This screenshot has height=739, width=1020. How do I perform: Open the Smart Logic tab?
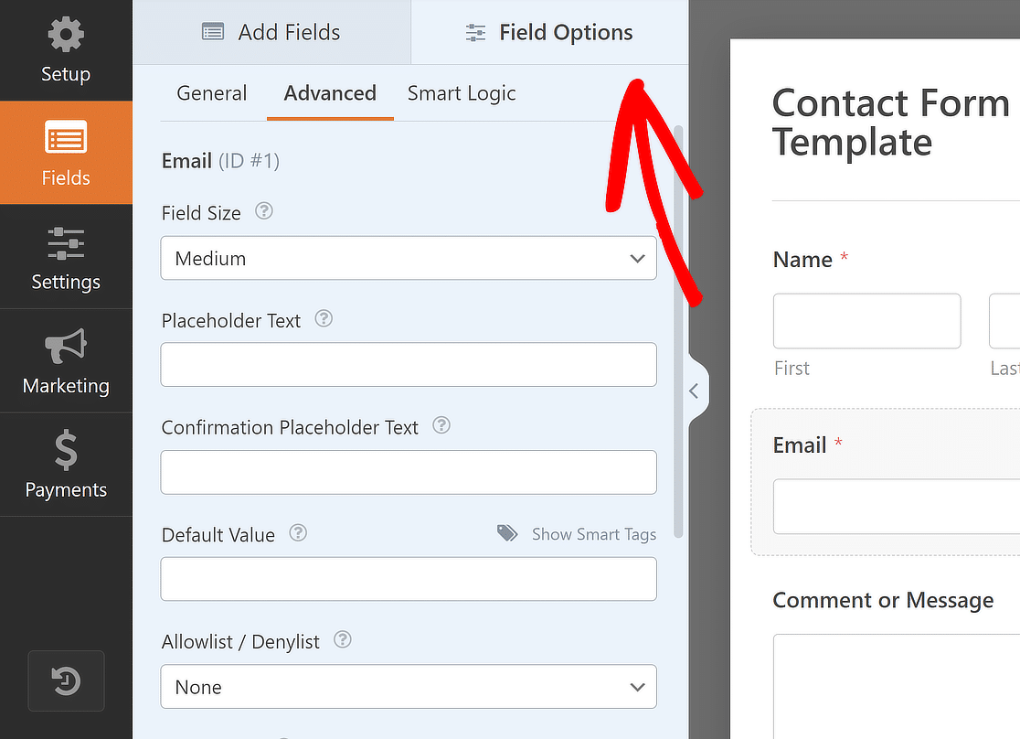click(462, 92)
